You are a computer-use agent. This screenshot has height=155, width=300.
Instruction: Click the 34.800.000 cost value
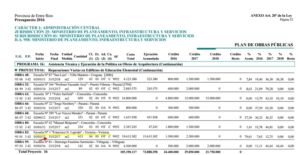pyautogui.click(x=129, y=98)
